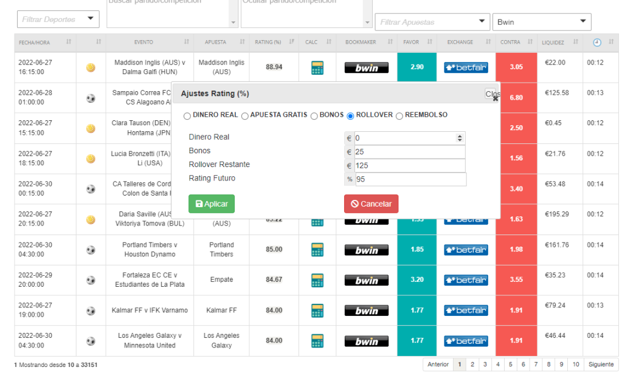Screen dimensions: 636x384
Task: Click bwin logo in Maddison Inglis row
Action: (x=366, y=67)
